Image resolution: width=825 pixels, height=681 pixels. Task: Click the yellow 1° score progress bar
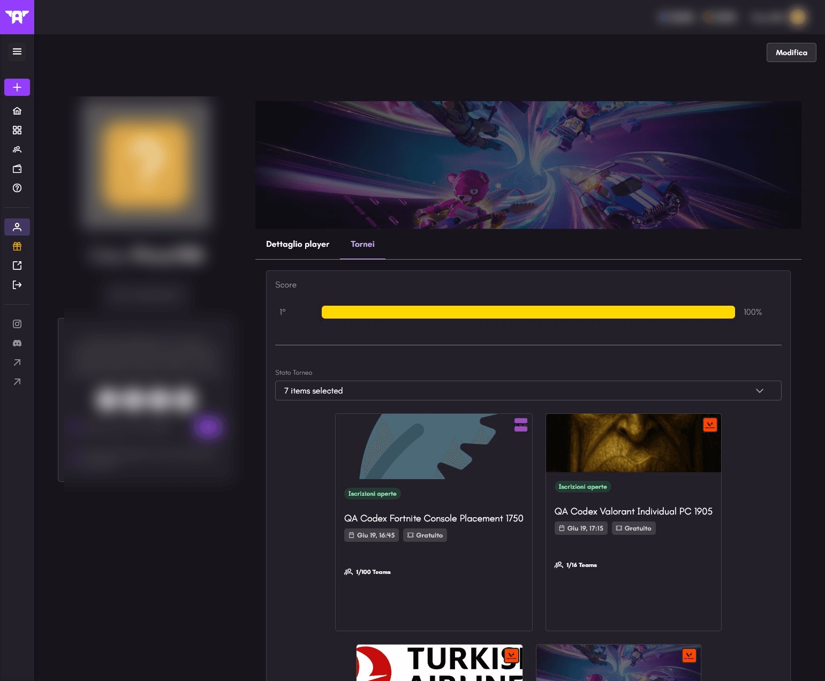pyautogui.click(x=528, y=312)
